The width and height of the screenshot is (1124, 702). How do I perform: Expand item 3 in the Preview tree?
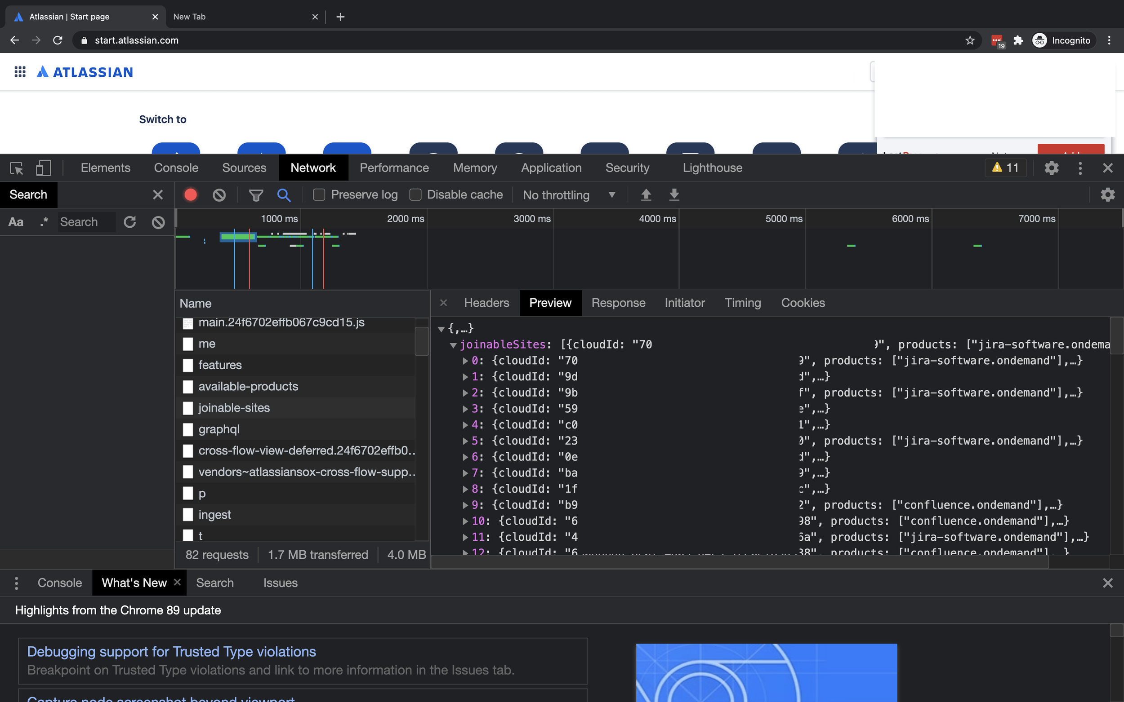[x=465, y=409]
